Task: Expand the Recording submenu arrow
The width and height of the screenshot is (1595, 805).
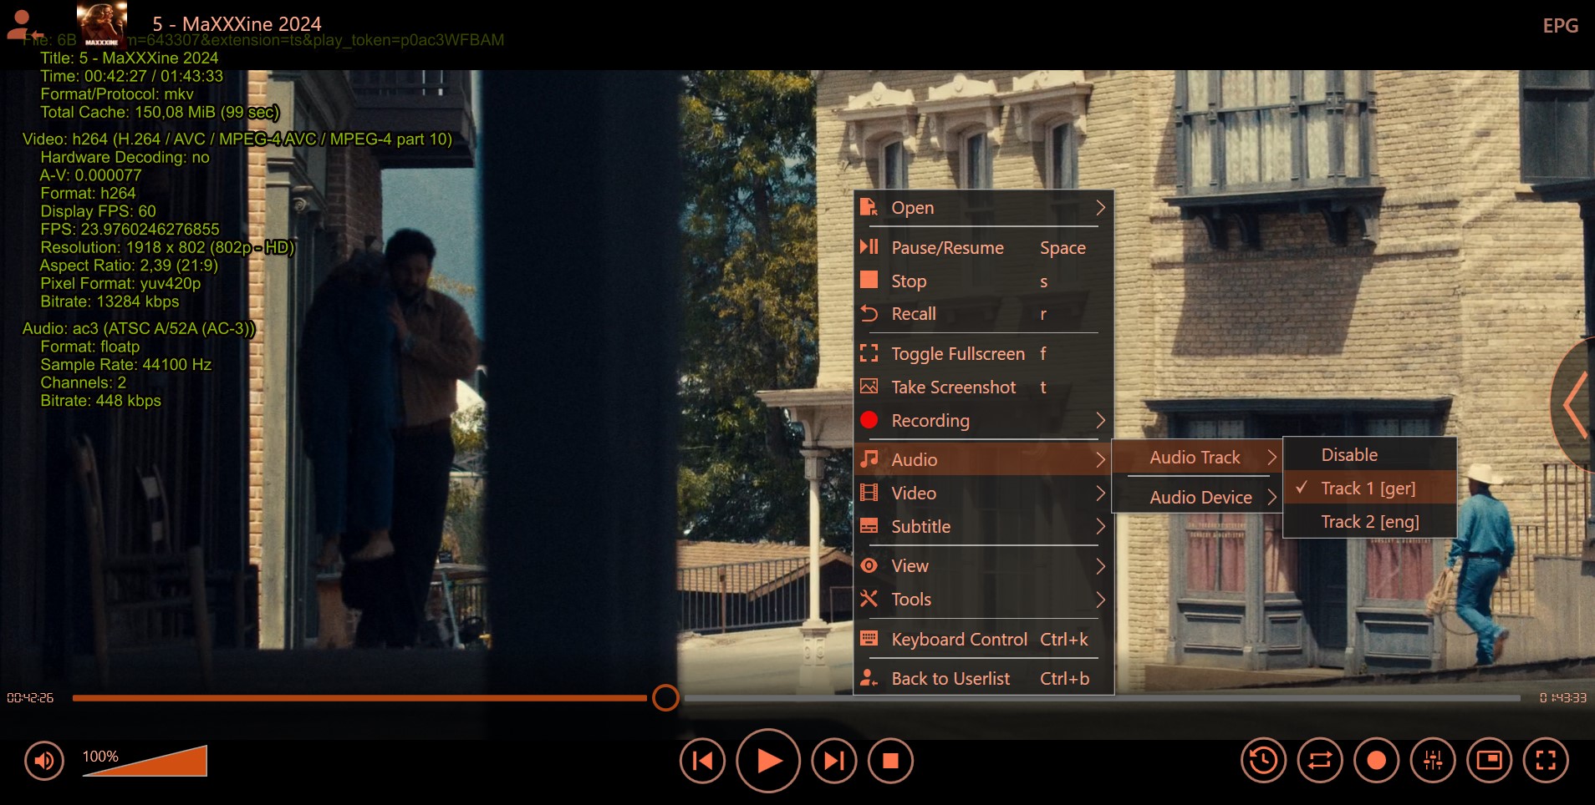Action: (x=1100, y=420)
